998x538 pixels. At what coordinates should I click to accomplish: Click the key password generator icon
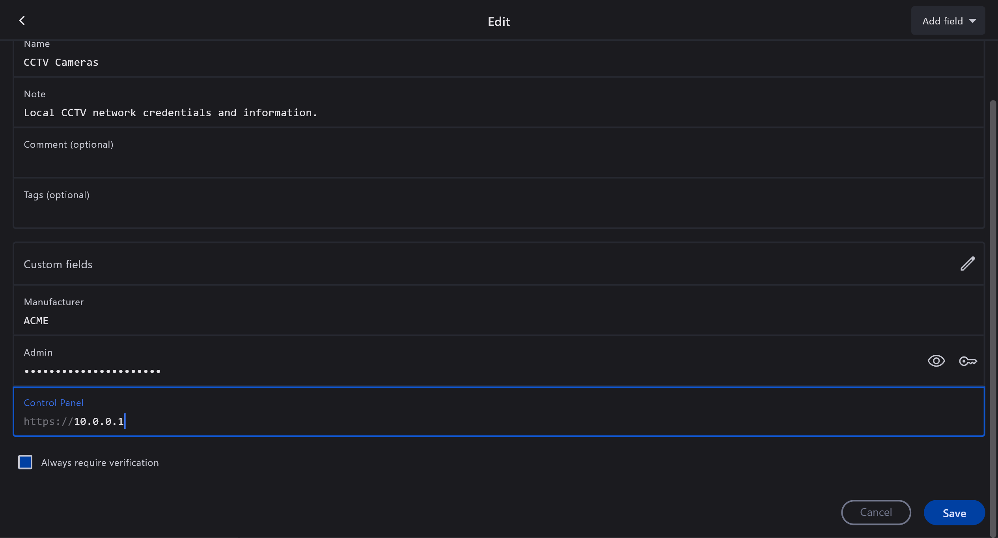point(968,361)
